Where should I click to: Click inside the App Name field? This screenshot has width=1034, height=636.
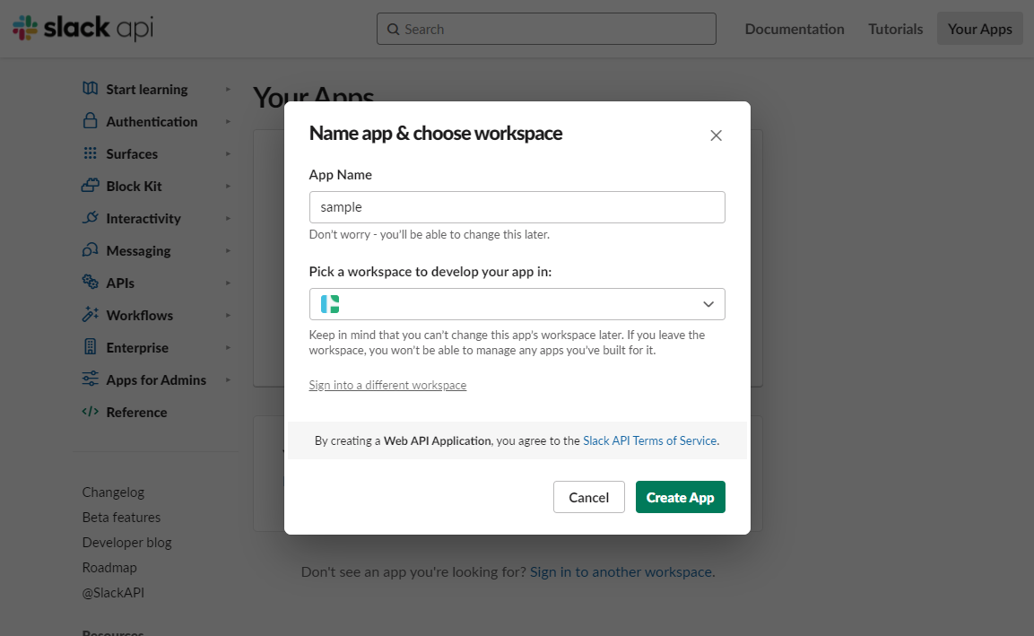517,206
